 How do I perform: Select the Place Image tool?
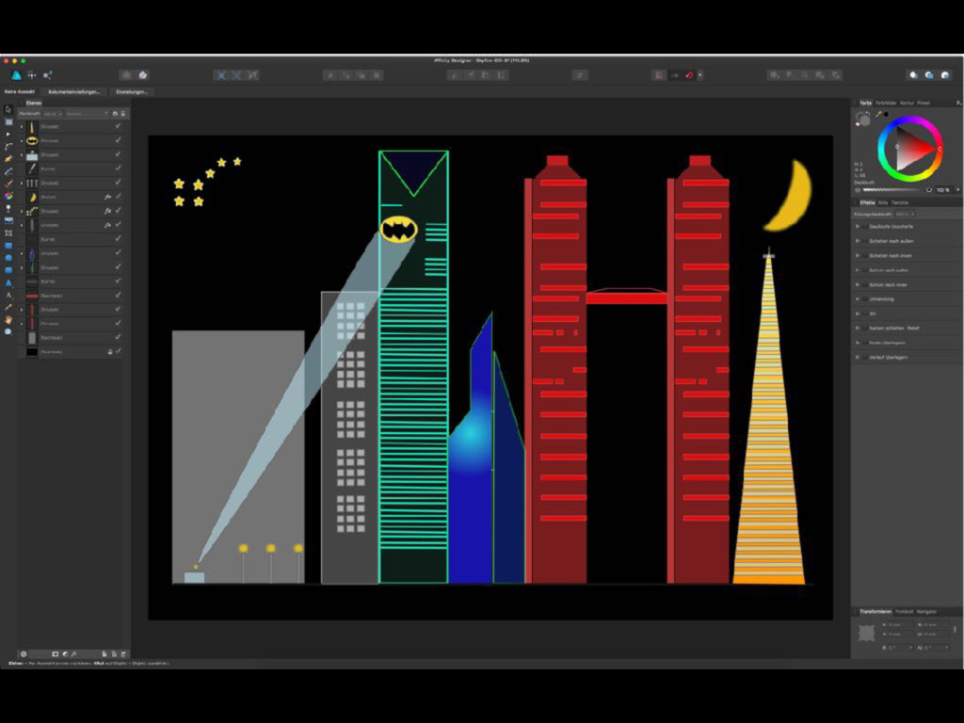click(8, 220)
